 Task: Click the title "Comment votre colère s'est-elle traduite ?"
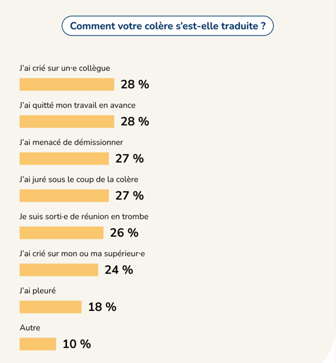pyautogui.click(x=167, y=26)
